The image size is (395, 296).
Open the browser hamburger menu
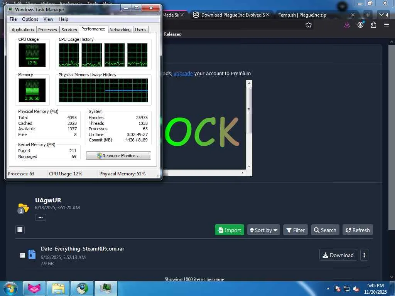[x=387, y=25]
